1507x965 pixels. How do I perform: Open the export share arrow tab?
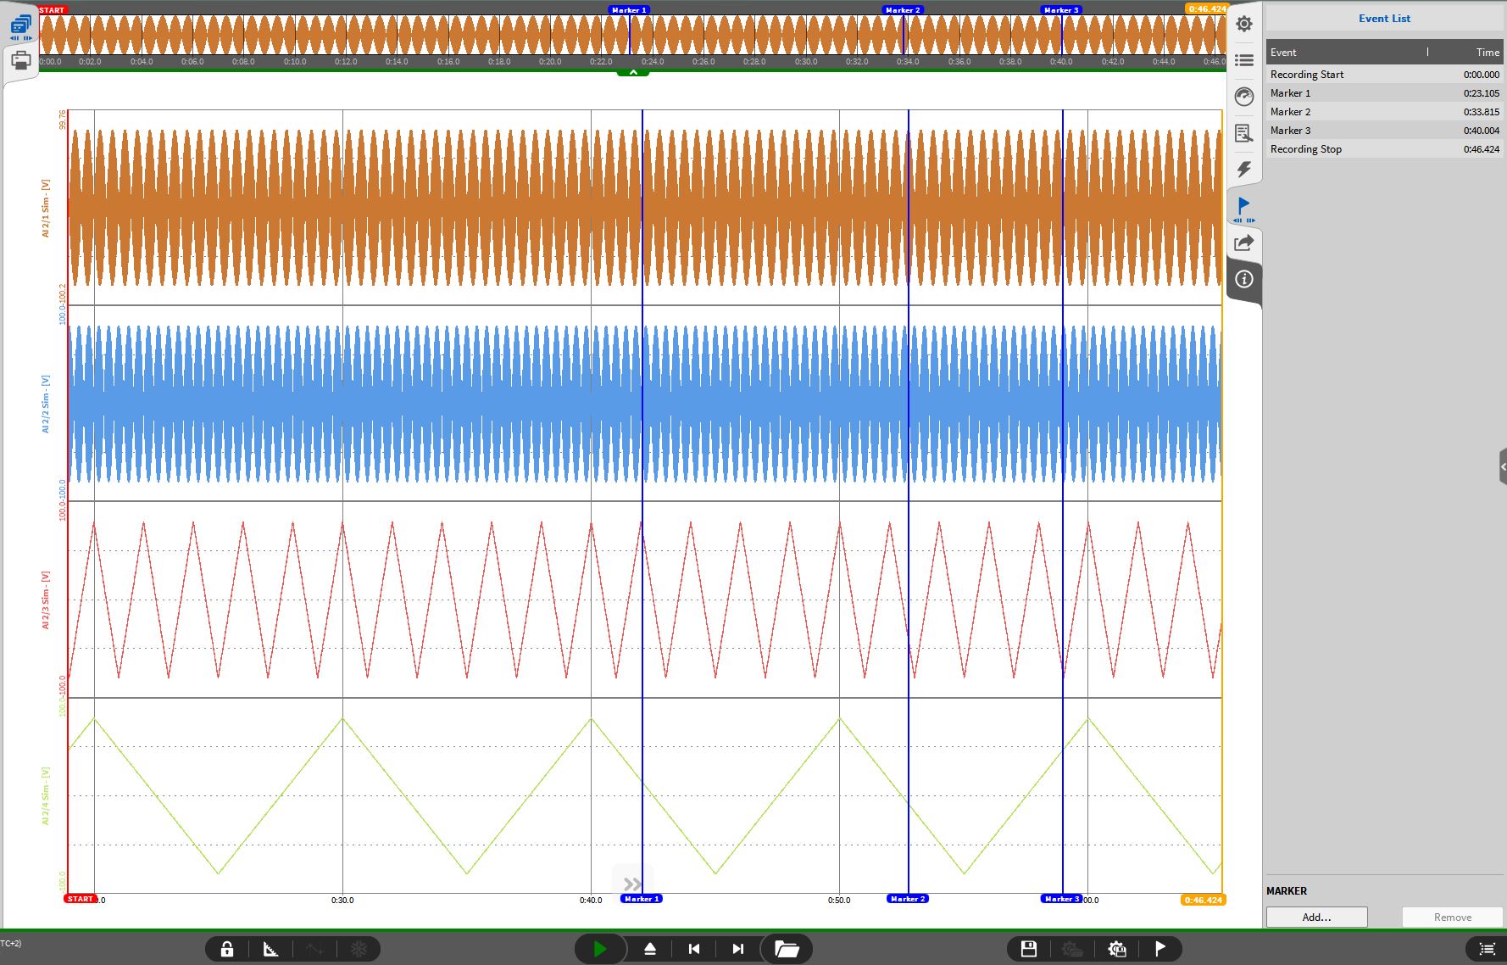(x=1243, y=243)
